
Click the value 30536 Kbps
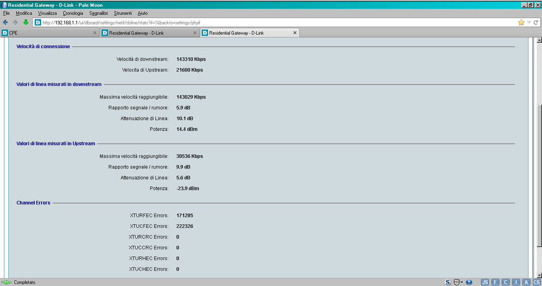190,156
